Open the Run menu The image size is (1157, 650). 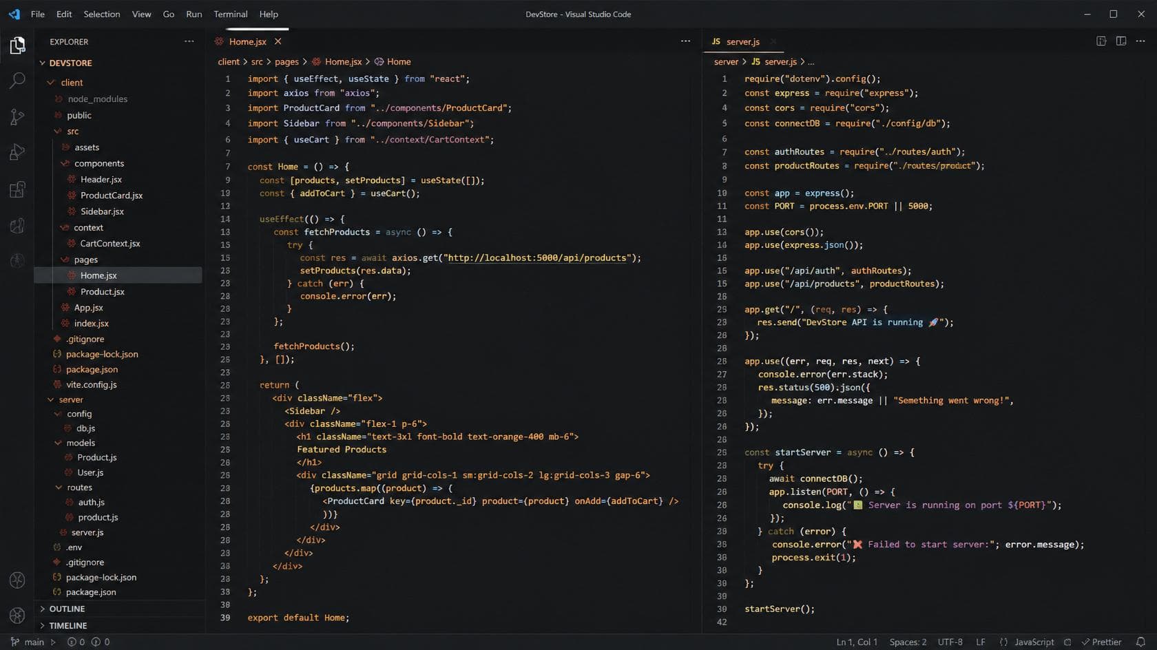[194, 14]
